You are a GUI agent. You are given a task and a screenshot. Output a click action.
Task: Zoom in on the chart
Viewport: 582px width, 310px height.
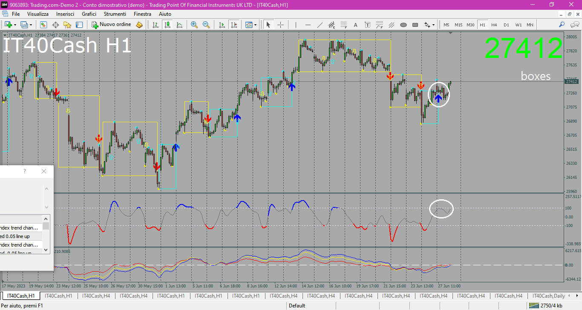(194, 25)
